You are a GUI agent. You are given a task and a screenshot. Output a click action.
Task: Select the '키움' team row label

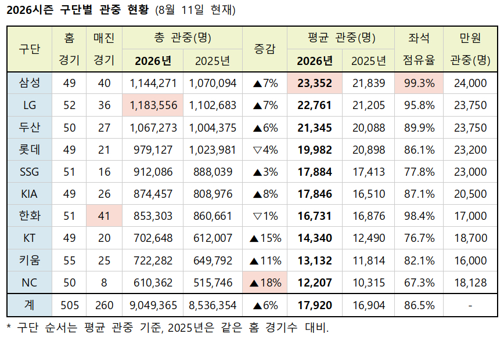[x=29, y=260]
